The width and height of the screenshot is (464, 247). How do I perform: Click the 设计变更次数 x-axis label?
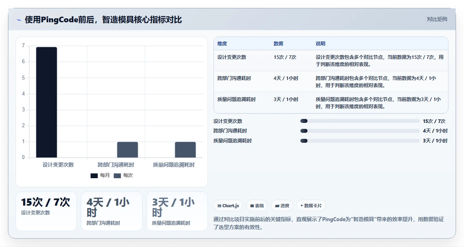coord(58,165)
